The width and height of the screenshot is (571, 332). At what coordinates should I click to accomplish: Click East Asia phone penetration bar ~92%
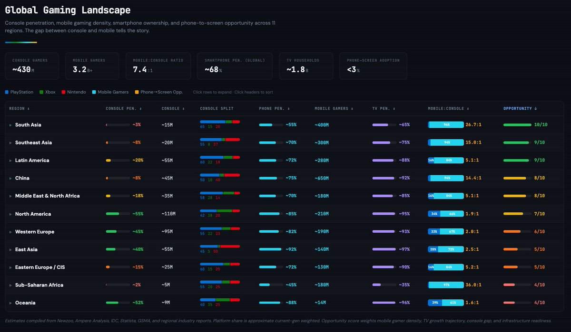point(271,249)
